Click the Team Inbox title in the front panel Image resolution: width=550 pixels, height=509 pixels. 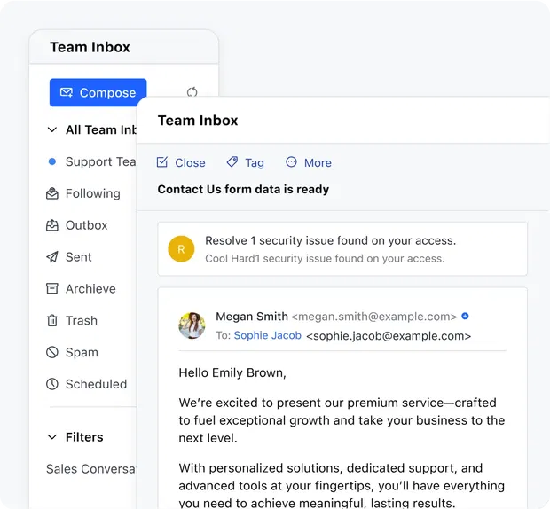point(198,121)
